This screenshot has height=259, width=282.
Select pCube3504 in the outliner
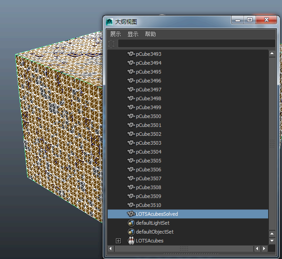pos(148,152)
